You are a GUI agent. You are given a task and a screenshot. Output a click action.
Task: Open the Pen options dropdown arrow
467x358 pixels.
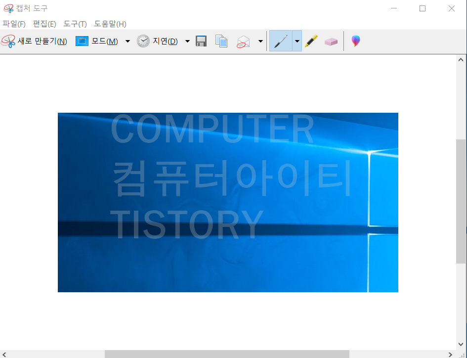coord(297,41)
